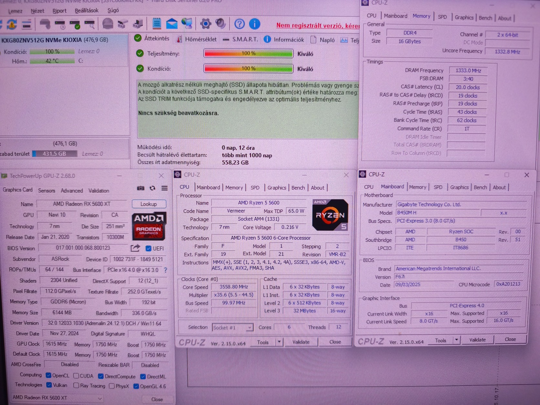The width and height of the screenshot is (540, 405).
Task: Open the Riport menu
Action: [x=59, y=11]
